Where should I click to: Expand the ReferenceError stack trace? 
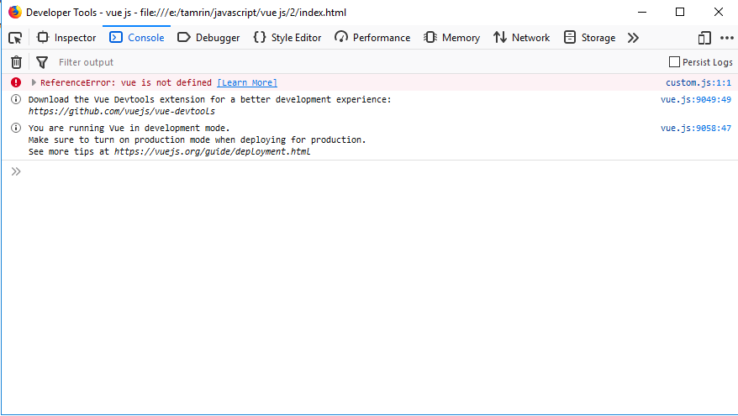tap(34, 82)
